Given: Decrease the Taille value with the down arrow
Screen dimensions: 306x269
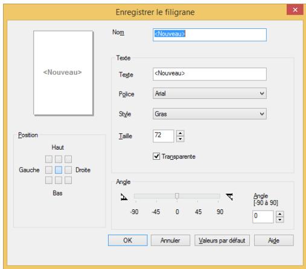Looking at the screenshot, I should pyautogui.click(x=180, y=139).
